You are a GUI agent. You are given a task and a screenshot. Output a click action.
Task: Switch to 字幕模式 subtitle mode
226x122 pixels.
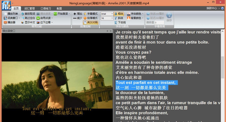click(x=91, y=14)
